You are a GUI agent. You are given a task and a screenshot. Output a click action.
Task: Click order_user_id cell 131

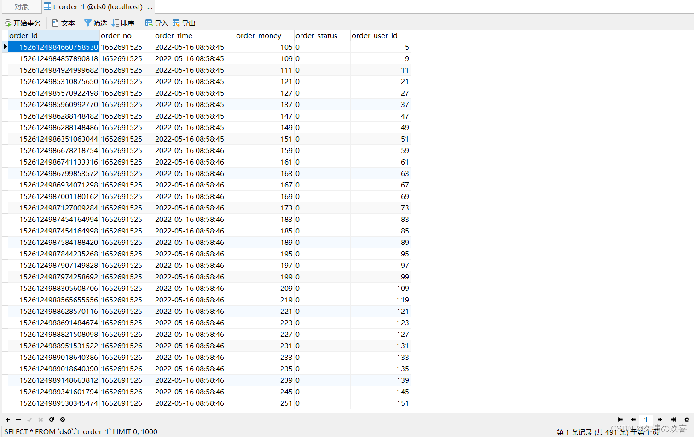[380, 346]
